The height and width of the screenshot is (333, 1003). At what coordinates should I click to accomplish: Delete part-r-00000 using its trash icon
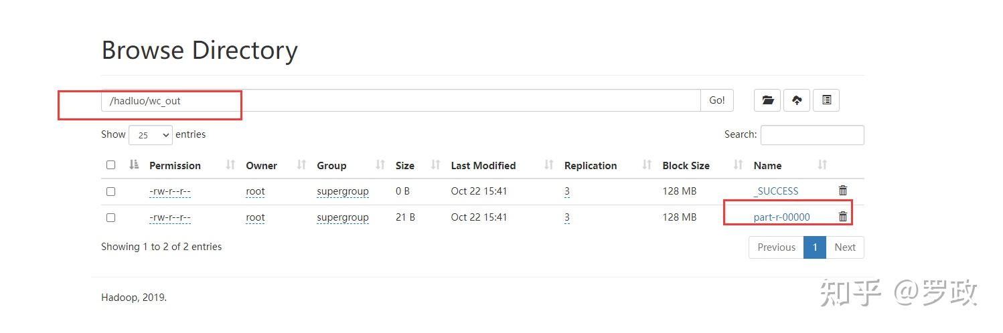click(843, 217)
